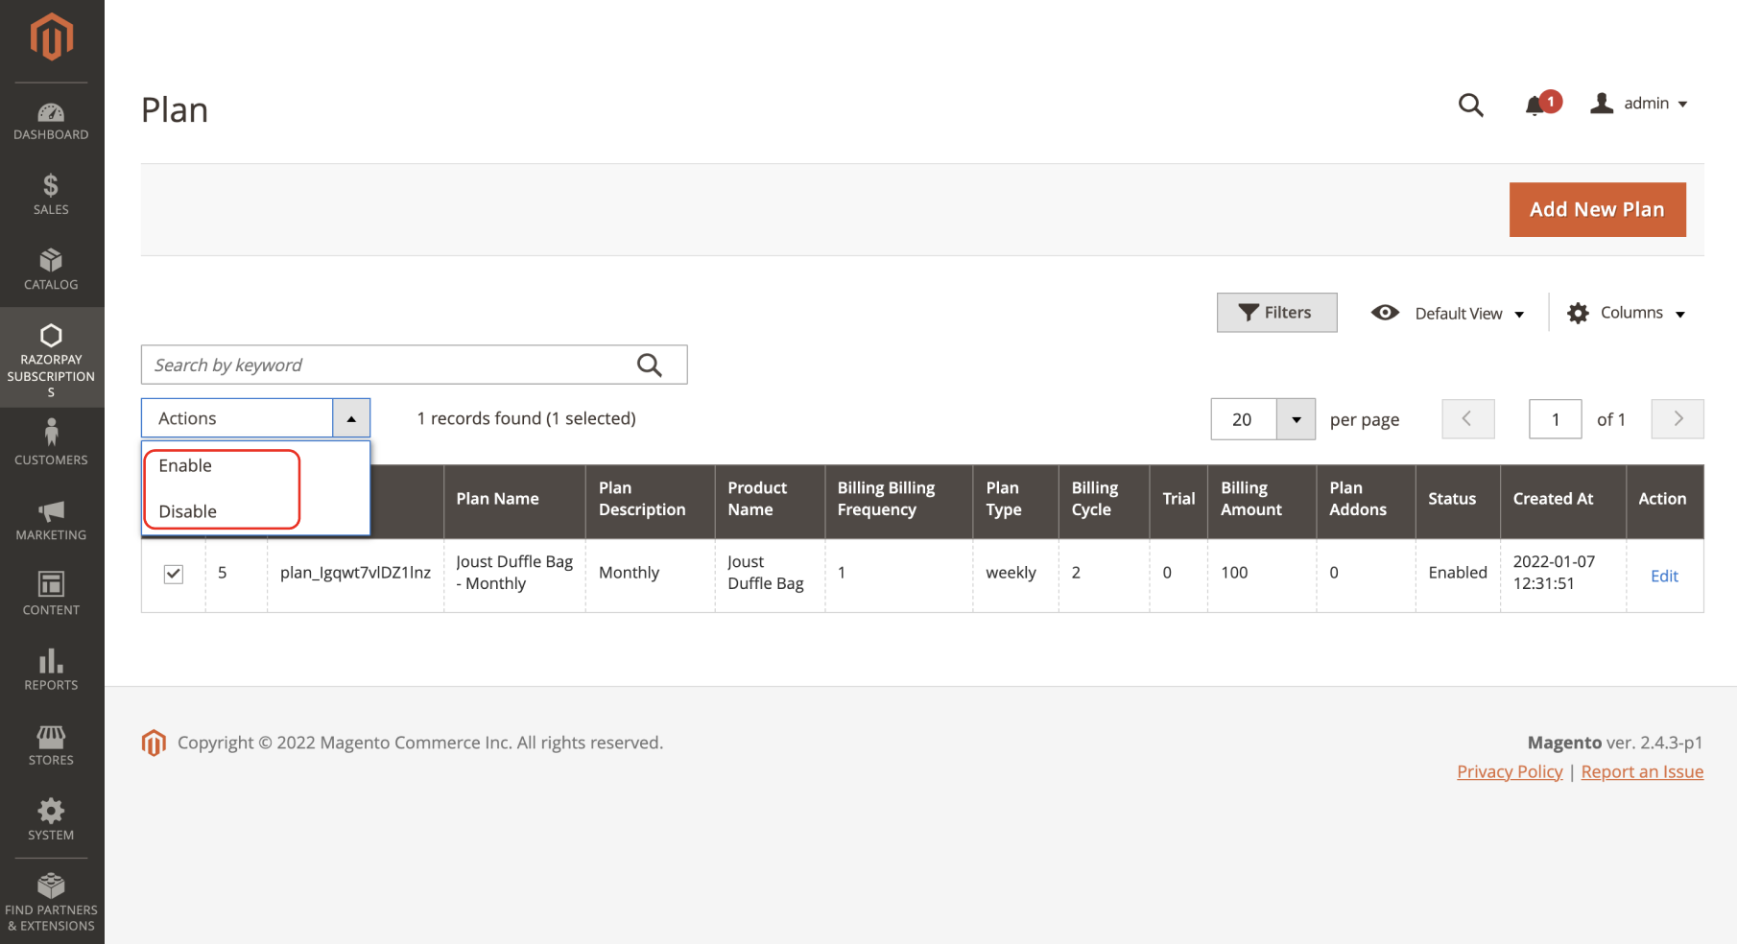Select the Sales sidebar icon
Image resolution: width=1737 pixels, height=944 pixels.
click(51, 192)
